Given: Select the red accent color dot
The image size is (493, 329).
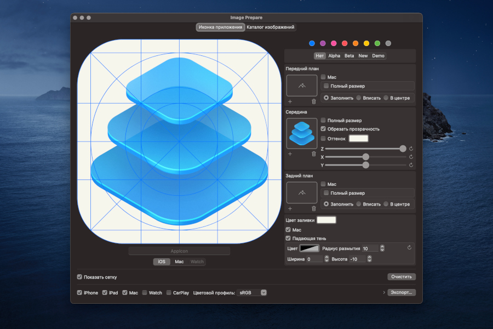Looking at the screenshot, I should [345, 43].
